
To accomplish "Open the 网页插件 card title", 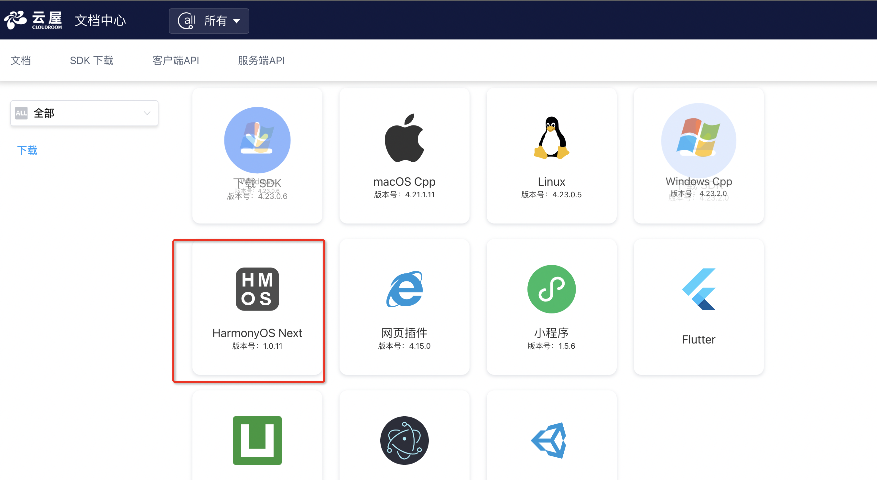I will point(405,333).
